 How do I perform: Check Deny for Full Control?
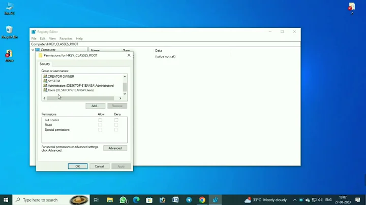coord(116,120)
